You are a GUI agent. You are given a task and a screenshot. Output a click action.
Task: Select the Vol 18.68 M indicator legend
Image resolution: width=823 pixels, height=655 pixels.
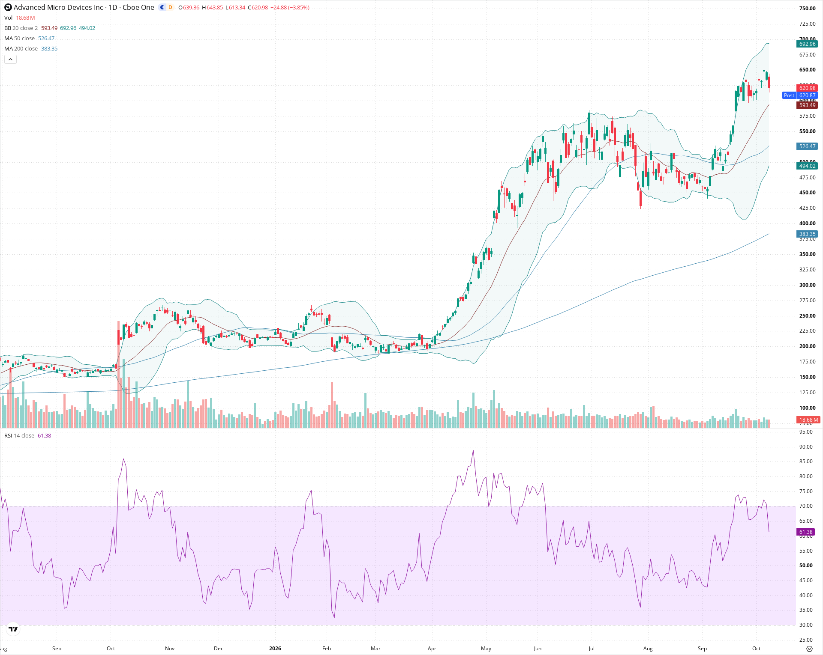click(x=20, y=18)
